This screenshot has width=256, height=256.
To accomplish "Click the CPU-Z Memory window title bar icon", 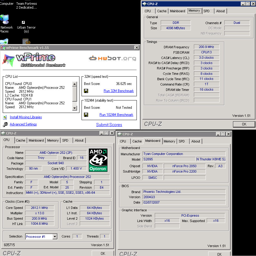I will coord(144,4).
